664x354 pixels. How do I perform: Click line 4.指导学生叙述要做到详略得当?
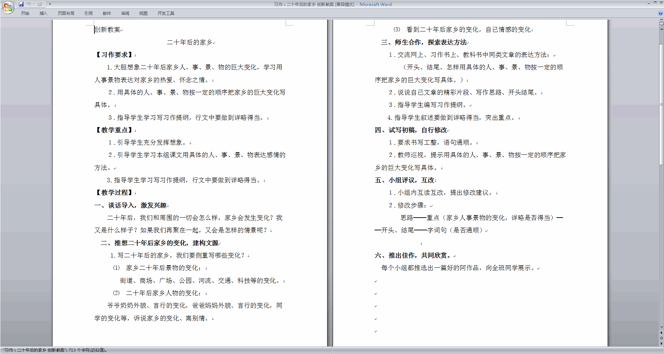(x=452, y=117)
